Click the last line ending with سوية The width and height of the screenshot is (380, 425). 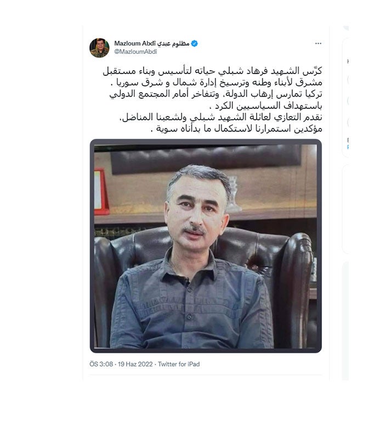click(236, 128)
